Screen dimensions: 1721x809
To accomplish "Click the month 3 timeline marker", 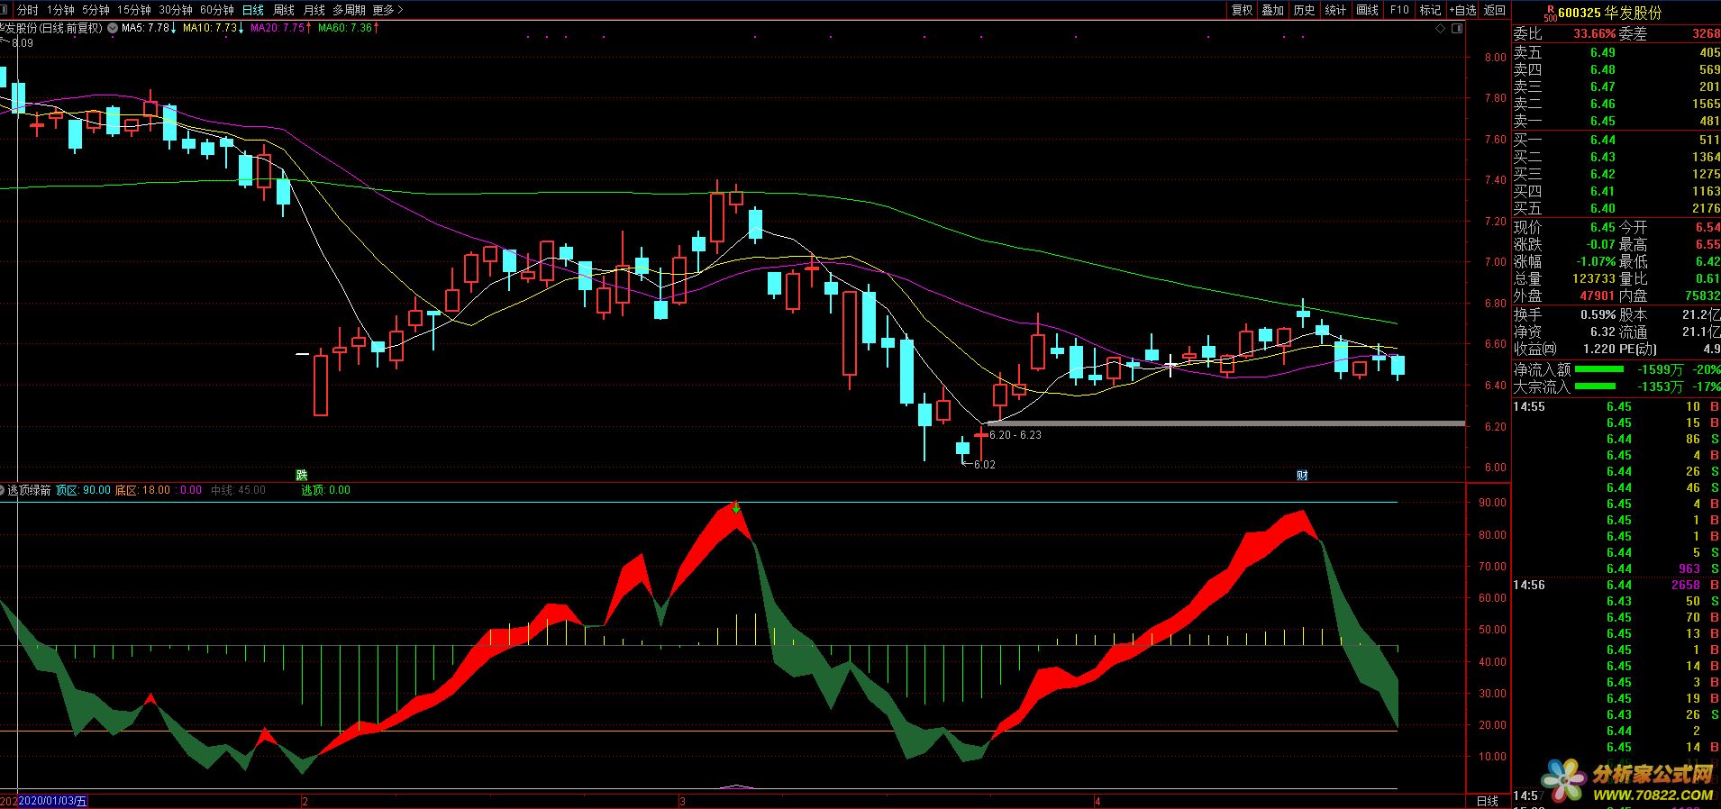I will (683, 801).
